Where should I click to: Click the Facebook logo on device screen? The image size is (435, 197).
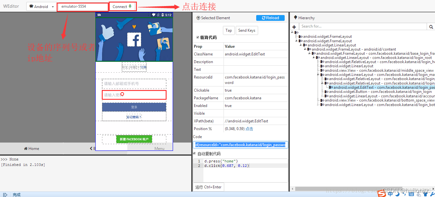coord(134,40)
